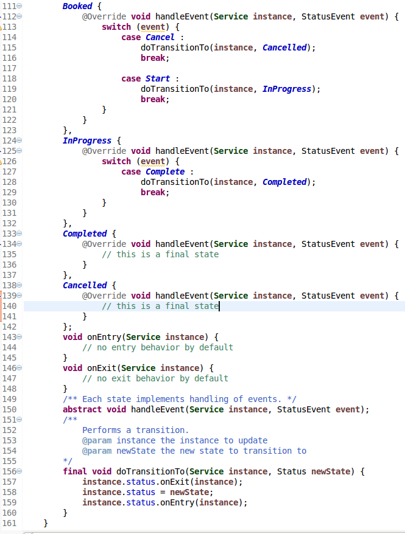Click the Cancelled constant name on line 138
This screenshot has width=405, height=534.
click(85, 285)
